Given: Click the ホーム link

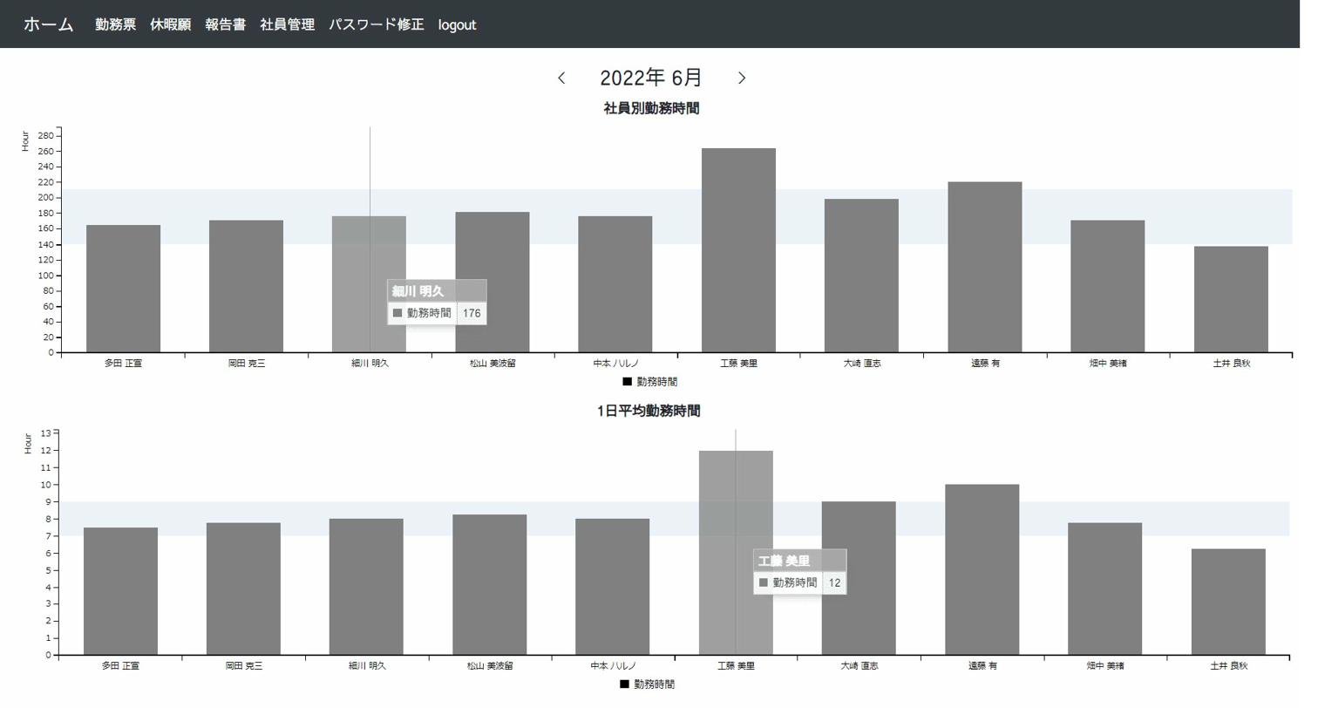Looking at the screenshot, I should coord(48,24).
